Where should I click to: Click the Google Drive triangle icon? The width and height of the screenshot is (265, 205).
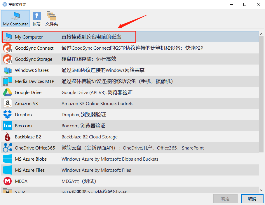coord(8,92)
